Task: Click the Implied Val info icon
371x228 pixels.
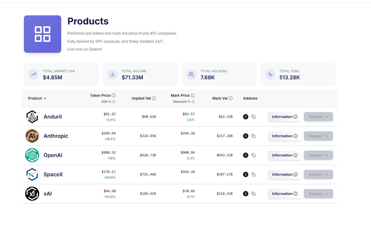Action: 154,98
